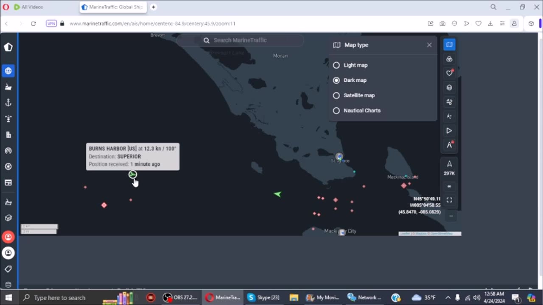The width and height of the screenshot is (543, 305).
Task: Toggle the browser VPN badge
Action: click(51, 24)
